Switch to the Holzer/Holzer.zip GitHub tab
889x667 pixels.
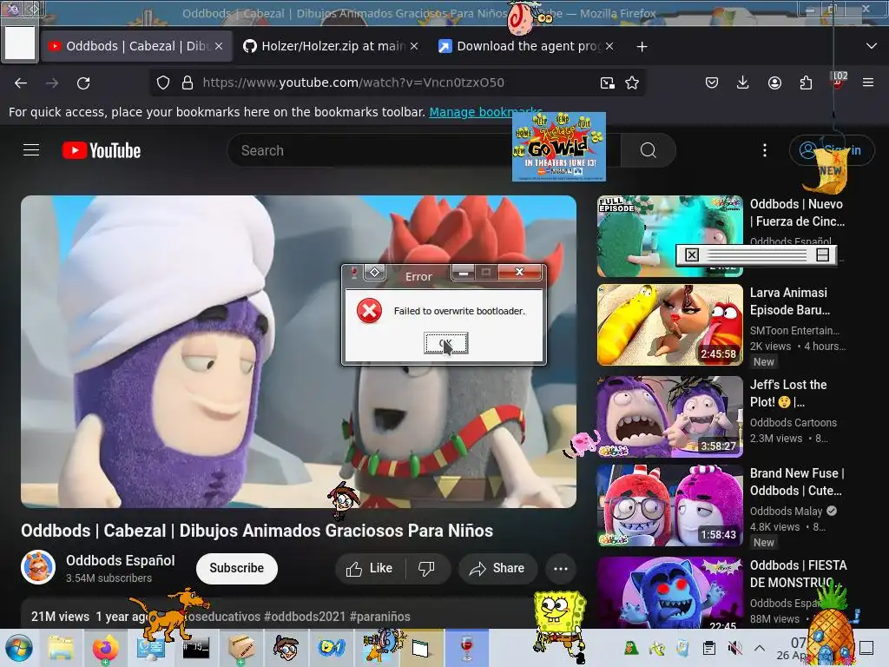pos(333,46)
